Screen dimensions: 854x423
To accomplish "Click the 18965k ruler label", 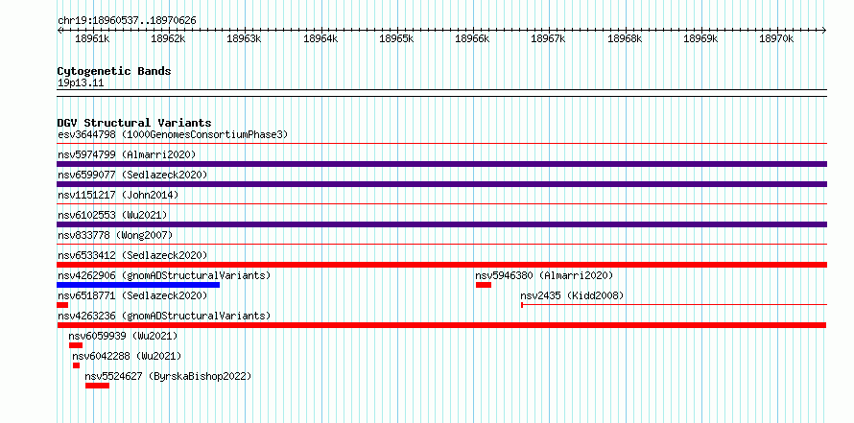I will [396, 38].
